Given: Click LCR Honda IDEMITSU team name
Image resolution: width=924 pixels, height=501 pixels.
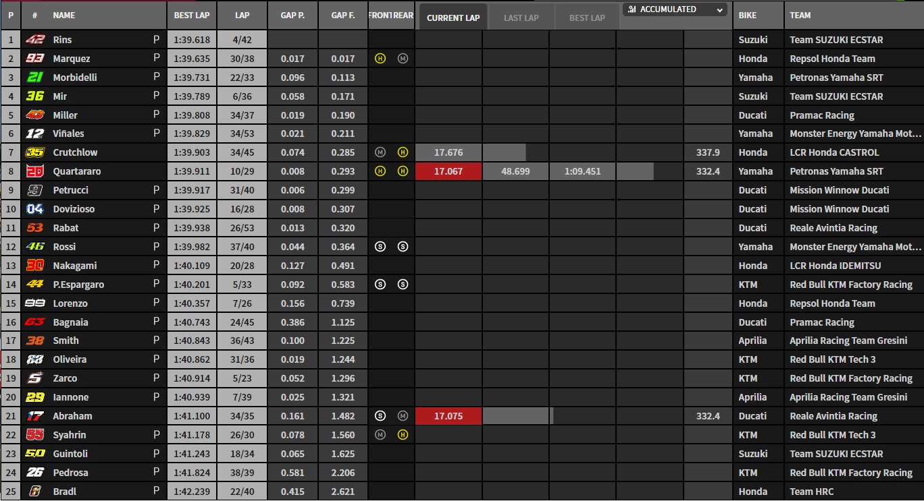Looking at the screenshot, I should [834, 266].
